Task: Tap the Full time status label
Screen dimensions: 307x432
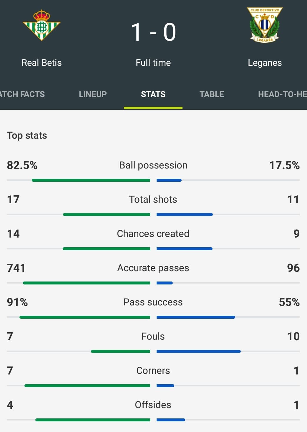Action: coord(153,63)
